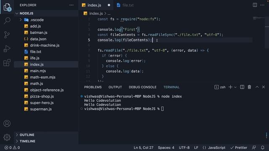Open data.json in the explorer
The height and width of the screenshot is (151, 269).
[46, 39]
